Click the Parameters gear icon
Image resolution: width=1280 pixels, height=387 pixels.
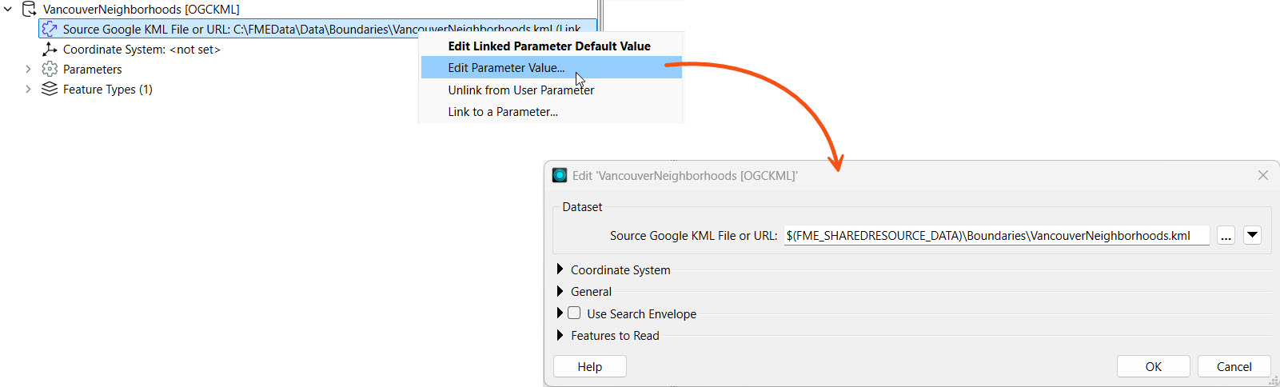50,70
